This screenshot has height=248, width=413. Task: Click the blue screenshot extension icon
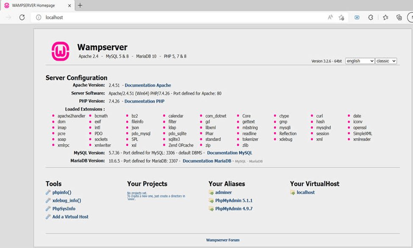(357, 17)
